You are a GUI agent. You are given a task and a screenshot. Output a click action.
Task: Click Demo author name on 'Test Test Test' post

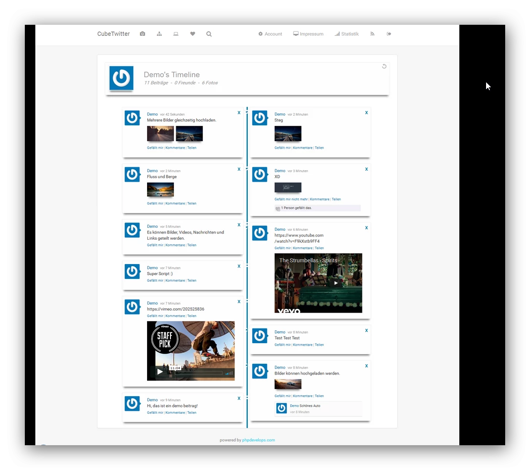pos(280,332)
